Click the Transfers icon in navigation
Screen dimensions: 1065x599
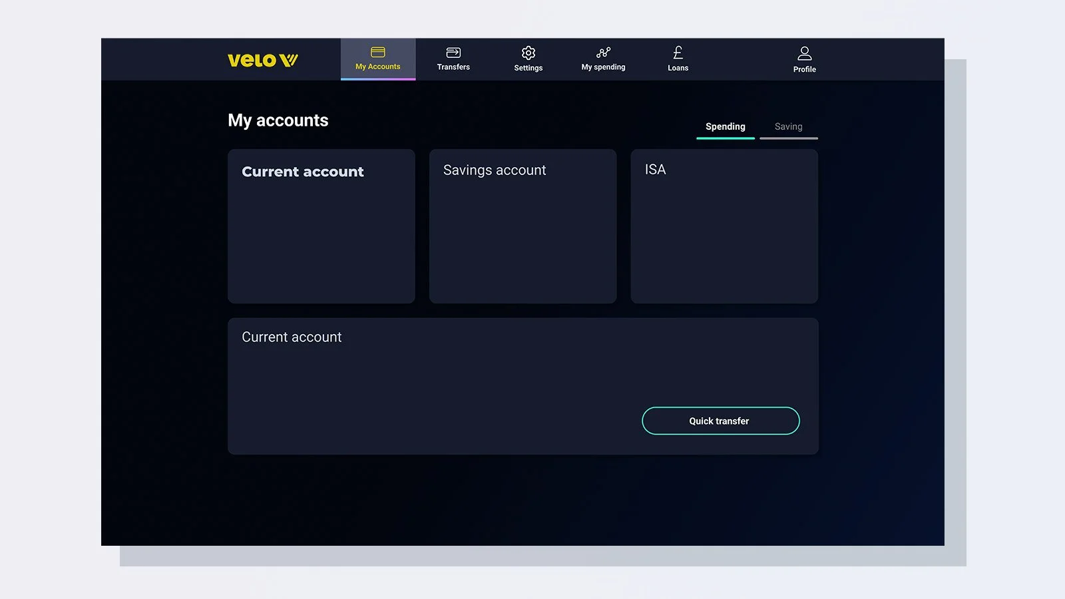[453, 53]
